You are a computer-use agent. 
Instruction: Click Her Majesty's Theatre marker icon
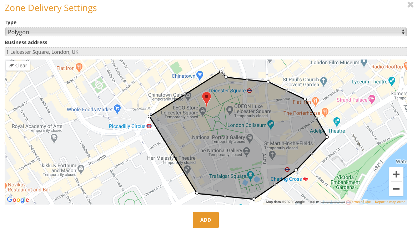(187, 169)
